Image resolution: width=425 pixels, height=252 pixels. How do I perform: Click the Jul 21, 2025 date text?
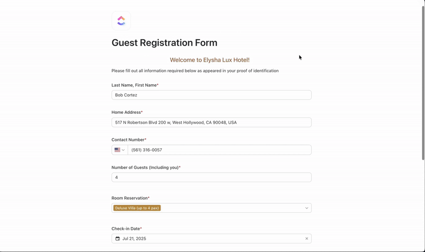click(x=134, y=239)
